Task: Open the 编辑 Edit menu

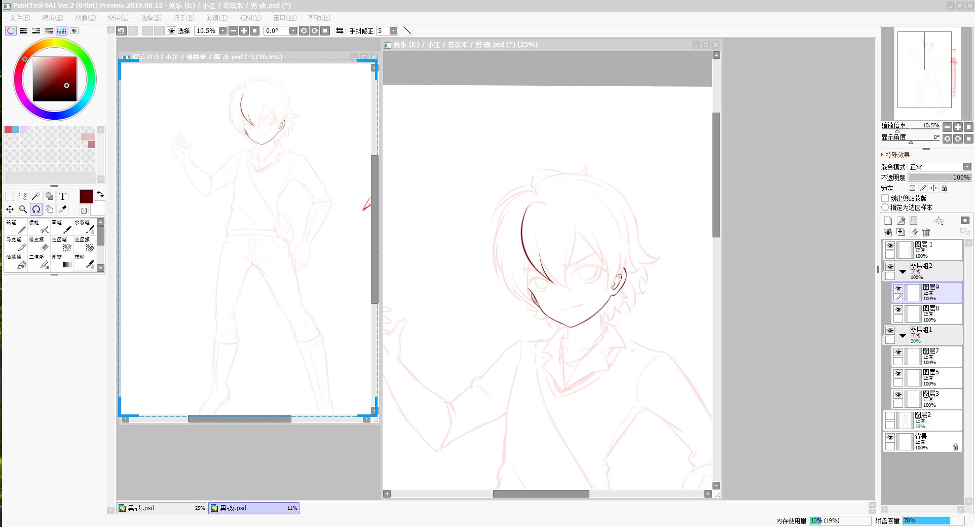Action: 53,18
